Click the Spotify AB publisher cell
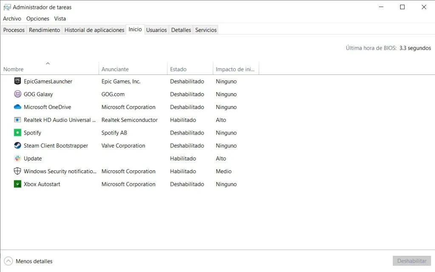This screenshot has height=272, width=435. point(114,133)
